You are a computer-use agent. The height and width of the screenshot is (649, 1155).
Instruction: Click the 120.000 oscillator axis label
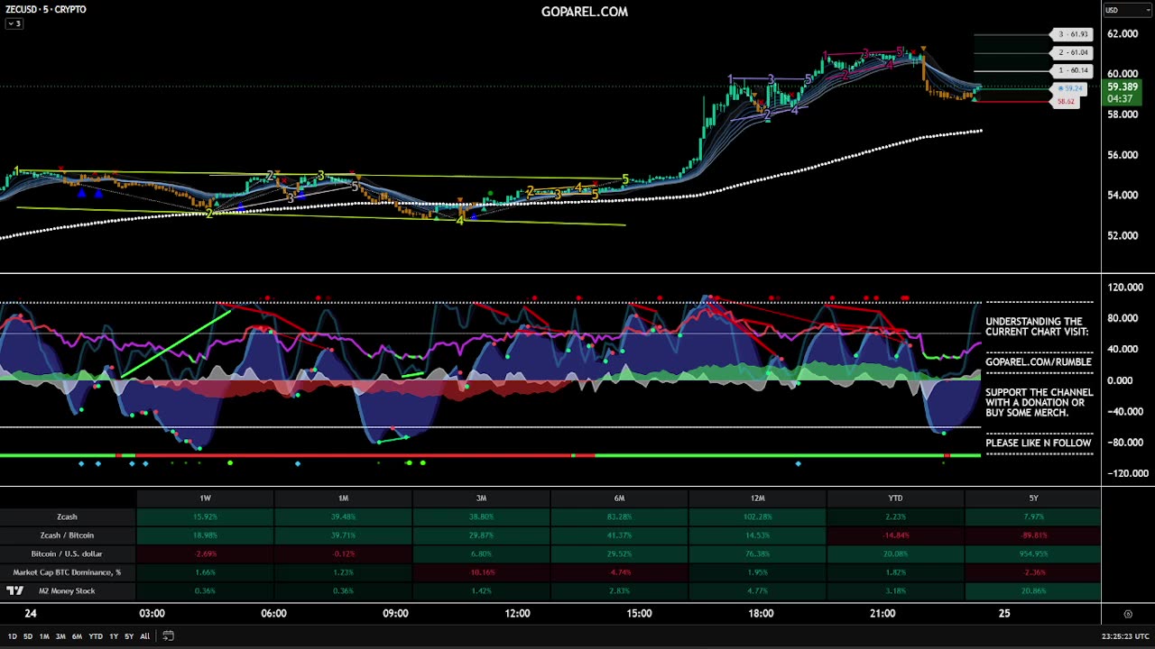1124,288
